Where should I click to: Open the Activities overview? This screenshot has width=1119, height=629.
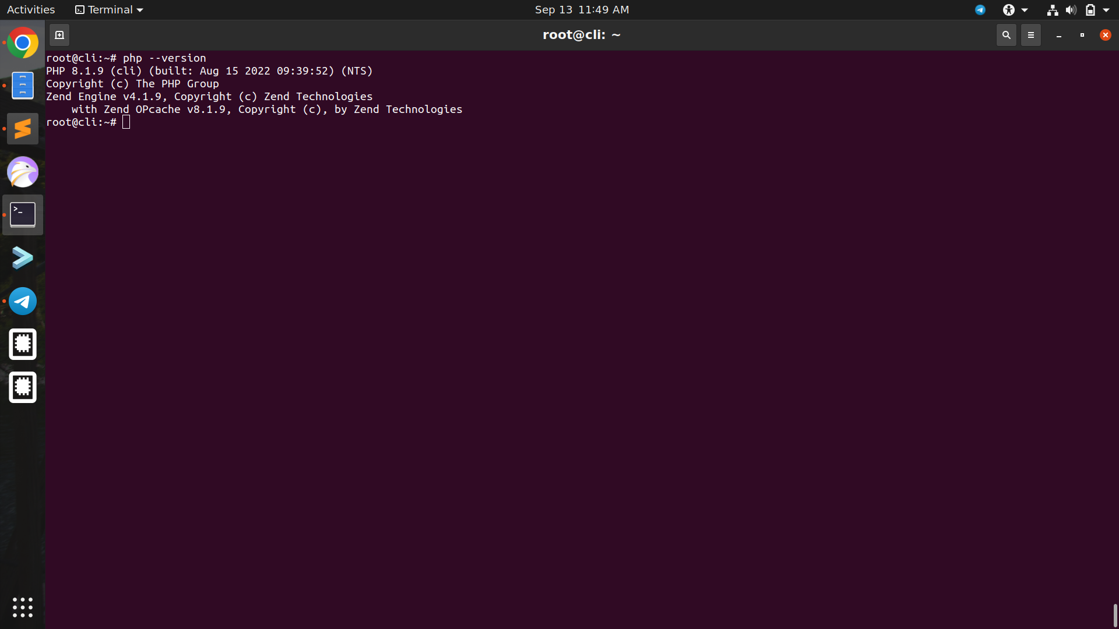click(30, 9)
